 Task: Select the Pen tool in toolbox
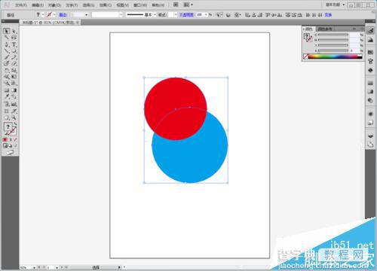[7, 44]
